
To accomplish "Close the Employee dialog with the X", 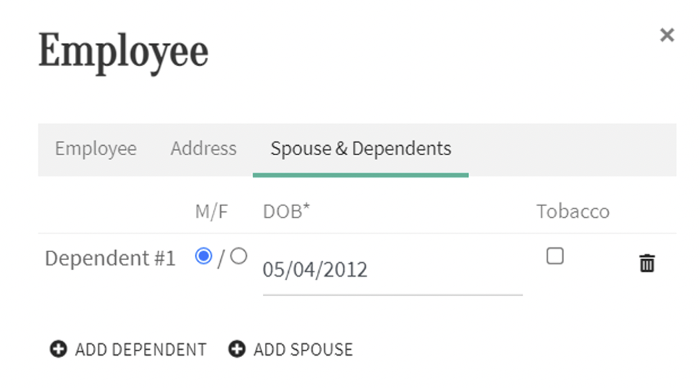I will (667, 34).
